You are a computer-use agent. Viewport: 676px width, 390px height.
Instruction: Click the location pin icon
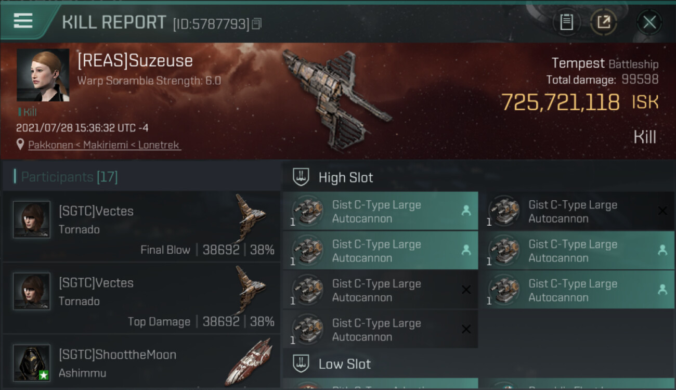(20, 145)
